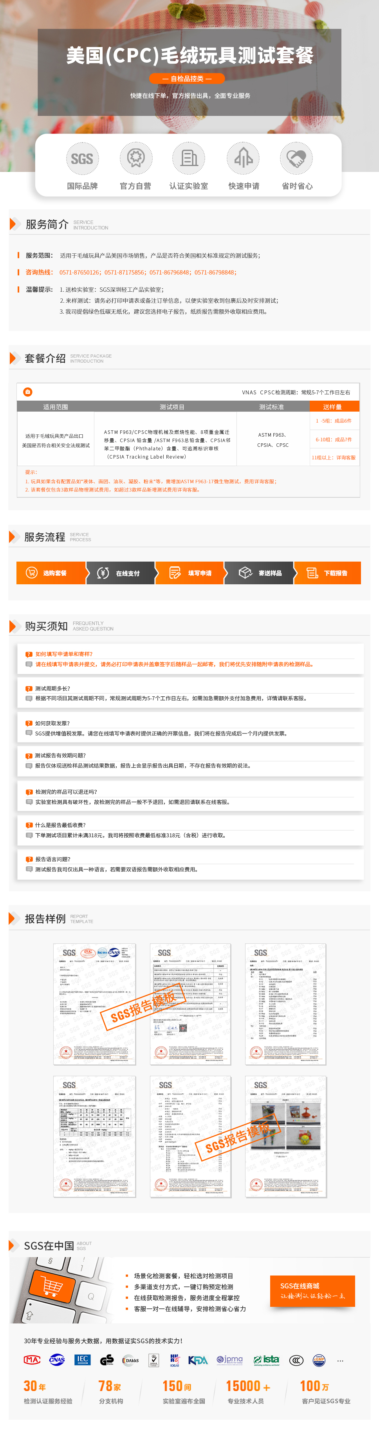Viewport: 379px width, 1449px height.
Task: Click the 官方自营 ribbon badge icon
Action: (x=135, y=158)
